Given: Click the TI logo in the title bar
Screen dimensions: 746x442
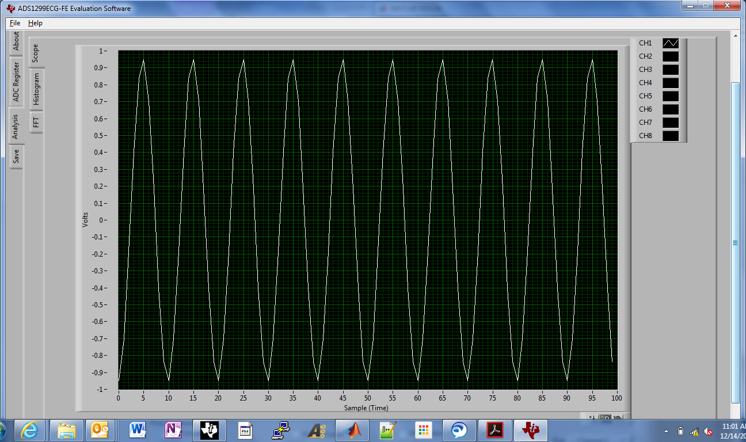Looking at the screenshot, I should click(11, 9).
